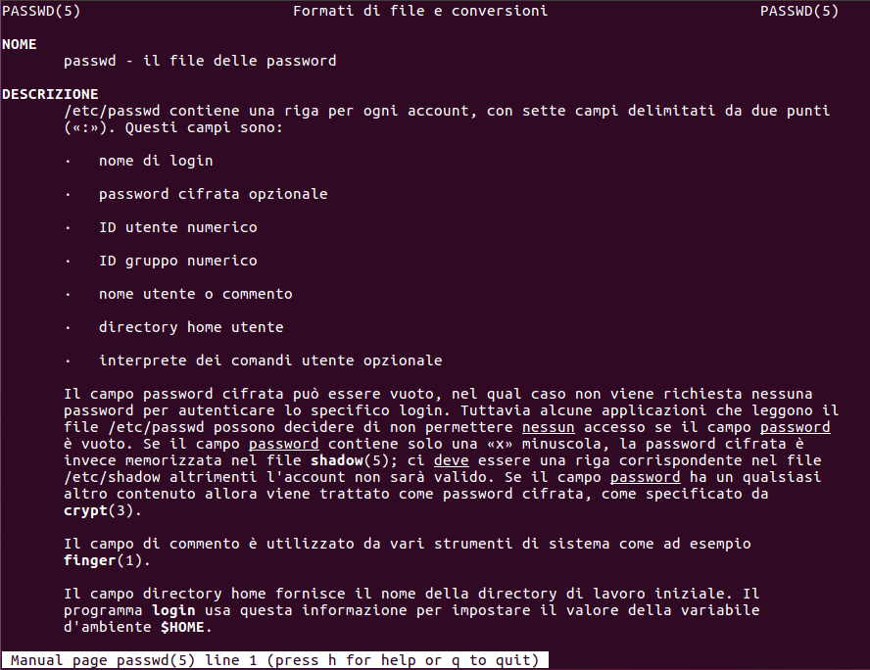This screenshot has width=870, height=670.
Task: Click the 'Formati di file e conversioni' title
Action: click(x=420, y=11)
